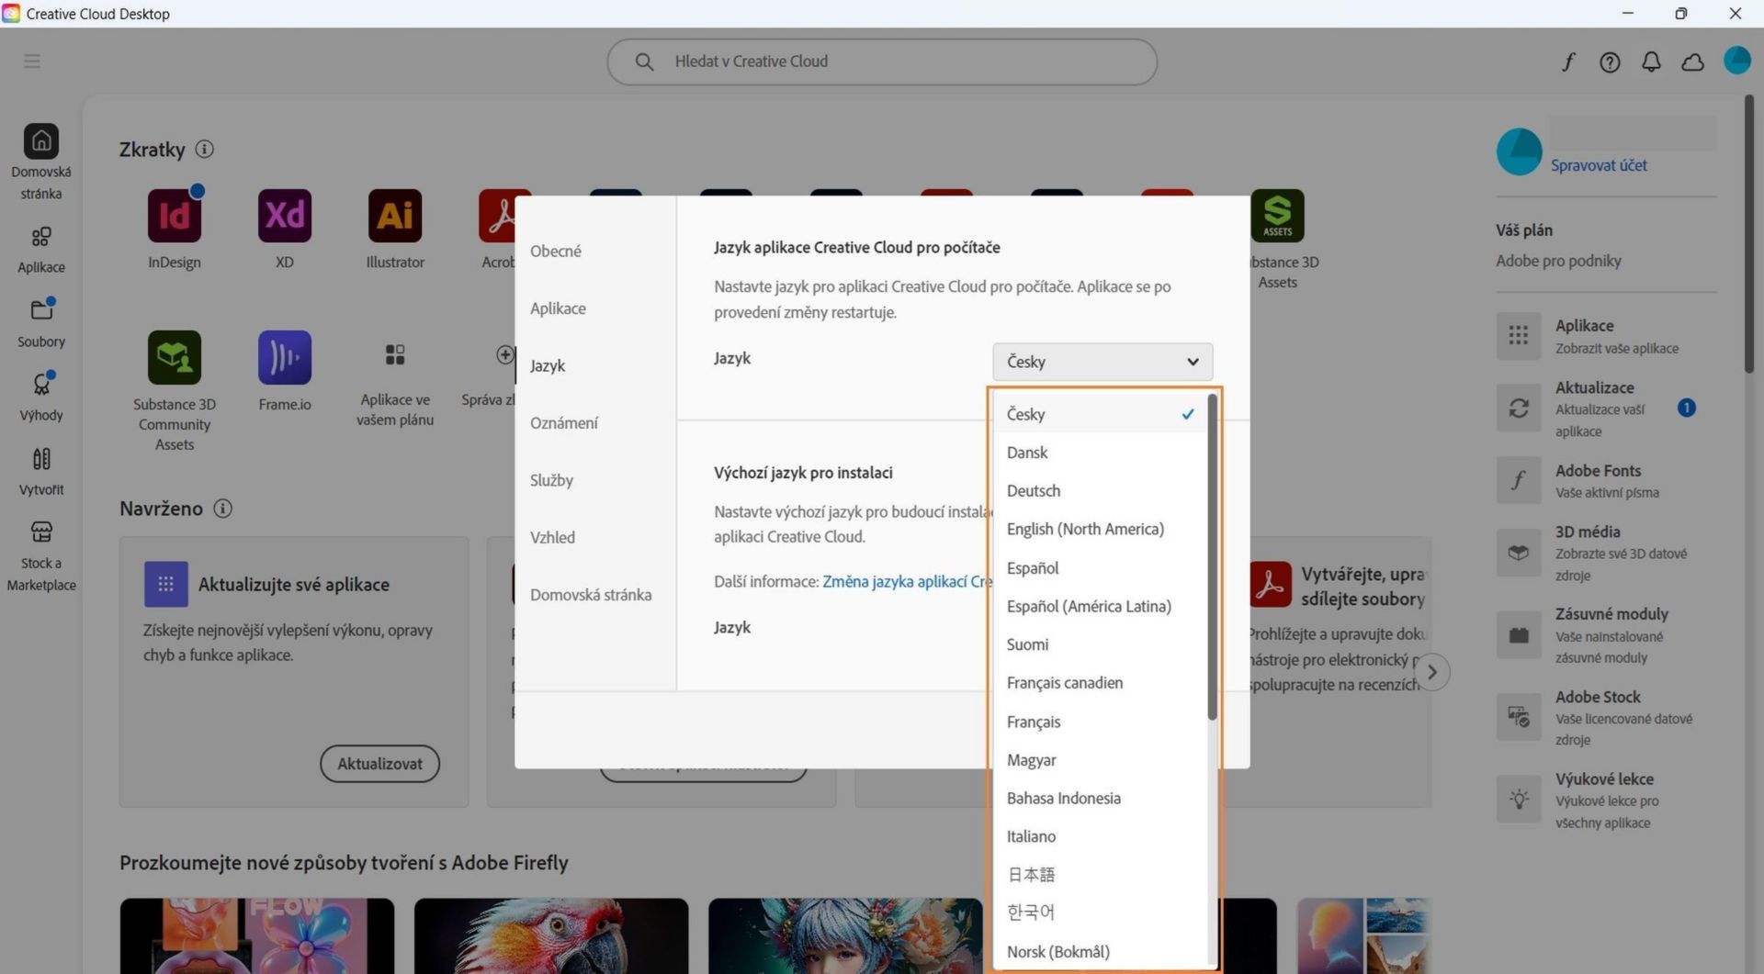Open Aplikace settings tab in dialog
Screen dimensions: 1764x974
[558, 308]
